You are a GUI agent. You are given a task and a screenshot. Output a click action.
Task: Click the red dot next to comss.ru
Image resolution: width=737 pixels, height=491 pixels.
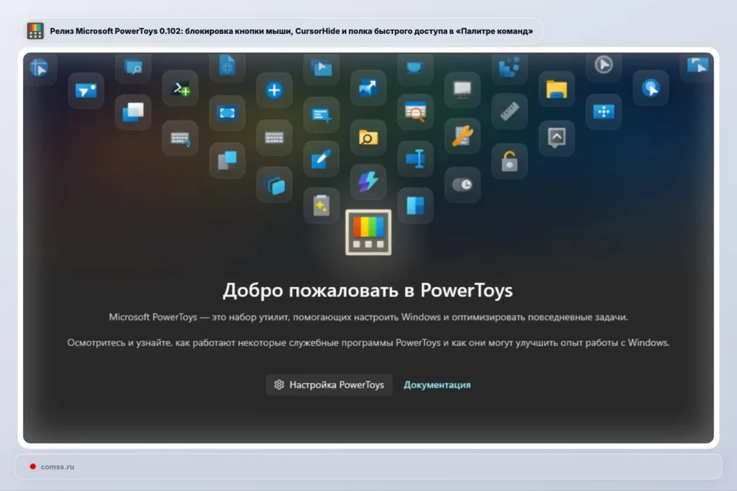(33, 466)
